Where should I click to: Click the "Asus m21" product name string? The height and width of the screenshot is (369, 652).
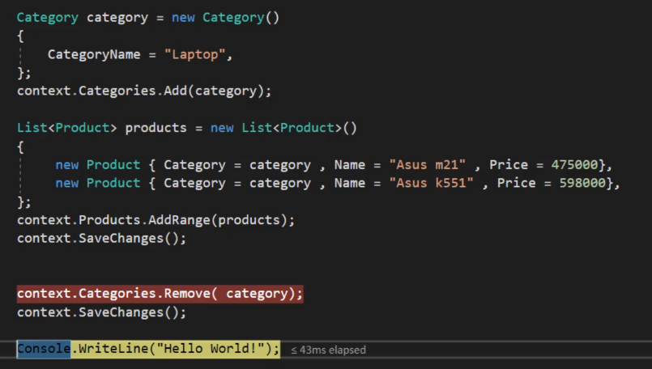click(x=428, y=164)
